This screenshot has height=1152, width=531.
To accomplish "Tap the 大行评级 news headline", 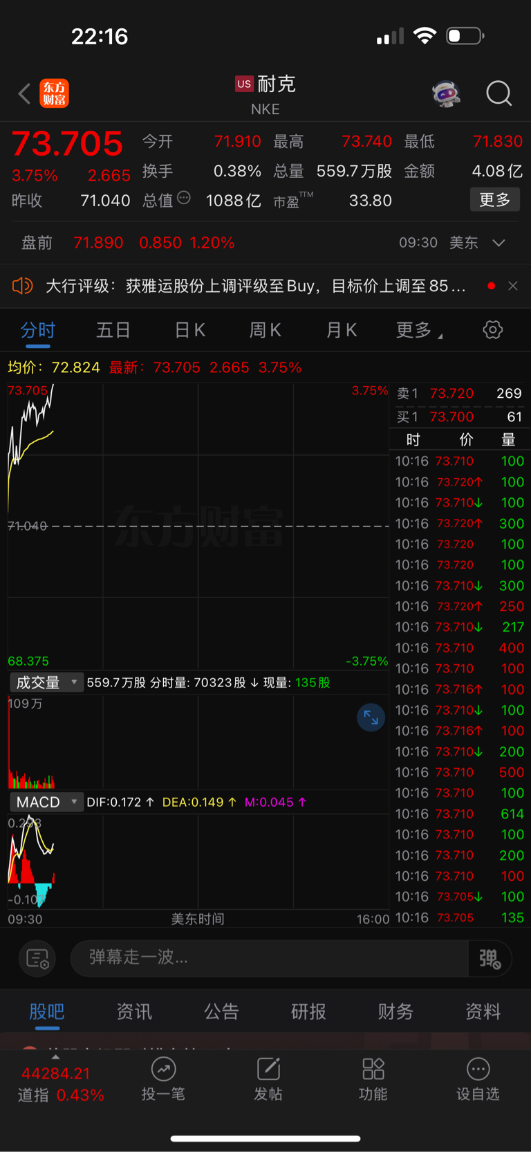I will coord(255,286).
